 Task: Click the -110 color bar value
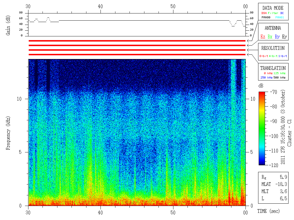274,150
